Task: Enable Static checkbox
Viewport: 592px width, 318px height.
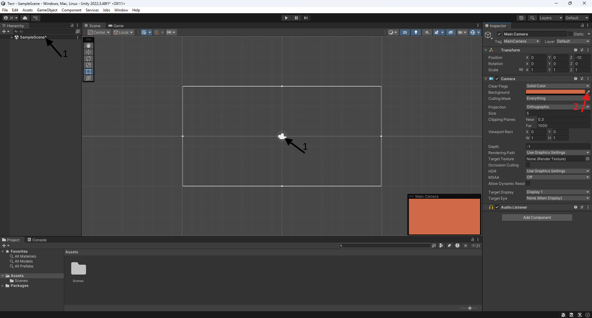Action: point(570,34)
